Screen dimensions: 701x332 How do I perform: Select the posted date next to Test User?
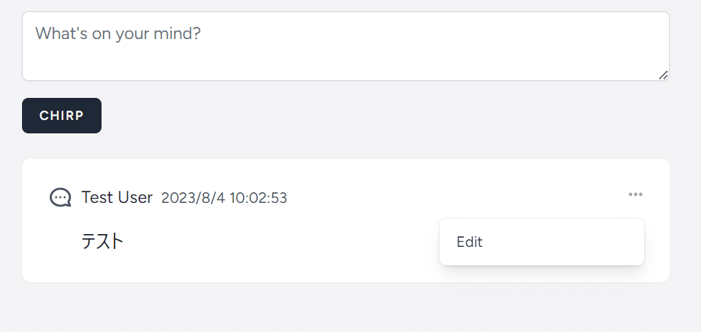click(x=224, y=198)
